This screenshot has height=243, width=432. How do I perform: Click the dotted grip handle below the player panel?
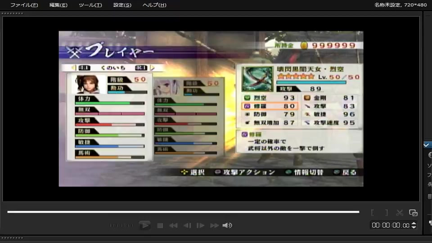coord(13,238)
